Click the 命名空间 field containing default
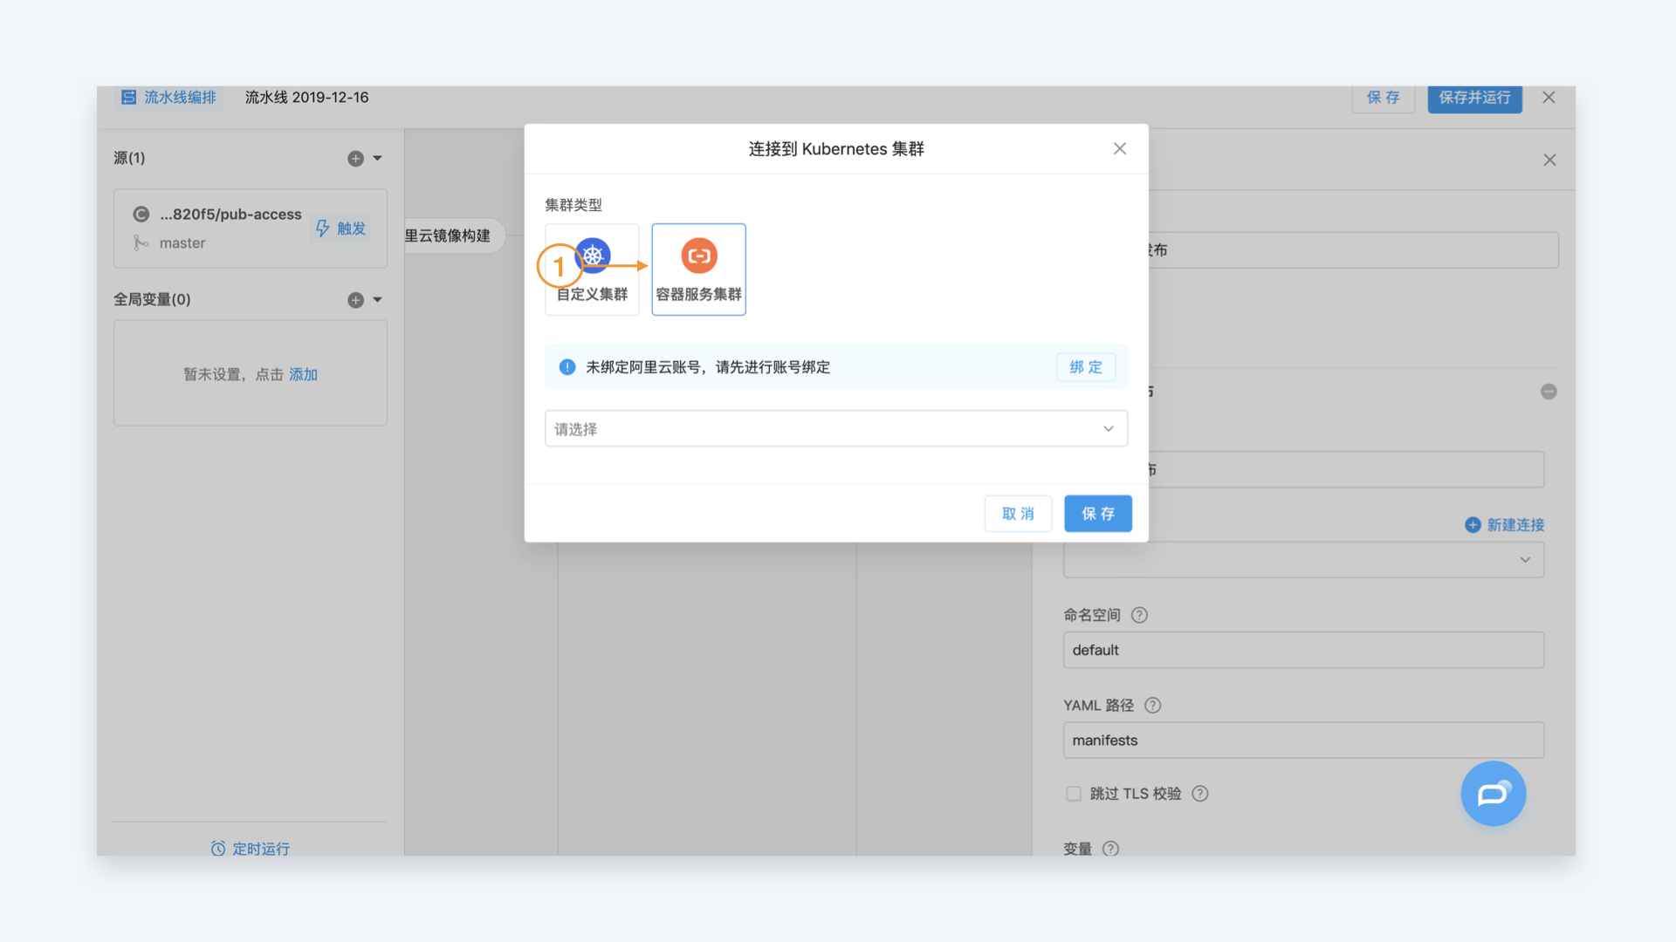The height and width of the screenshot is (942, 1676). (x=1304, y=650)
